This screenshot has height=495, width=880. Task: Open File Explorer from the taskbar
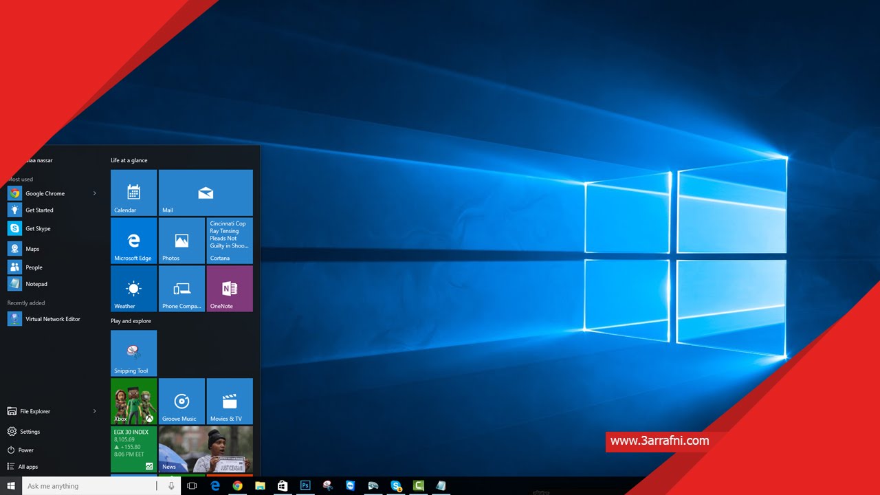click(x=260, y=486)
